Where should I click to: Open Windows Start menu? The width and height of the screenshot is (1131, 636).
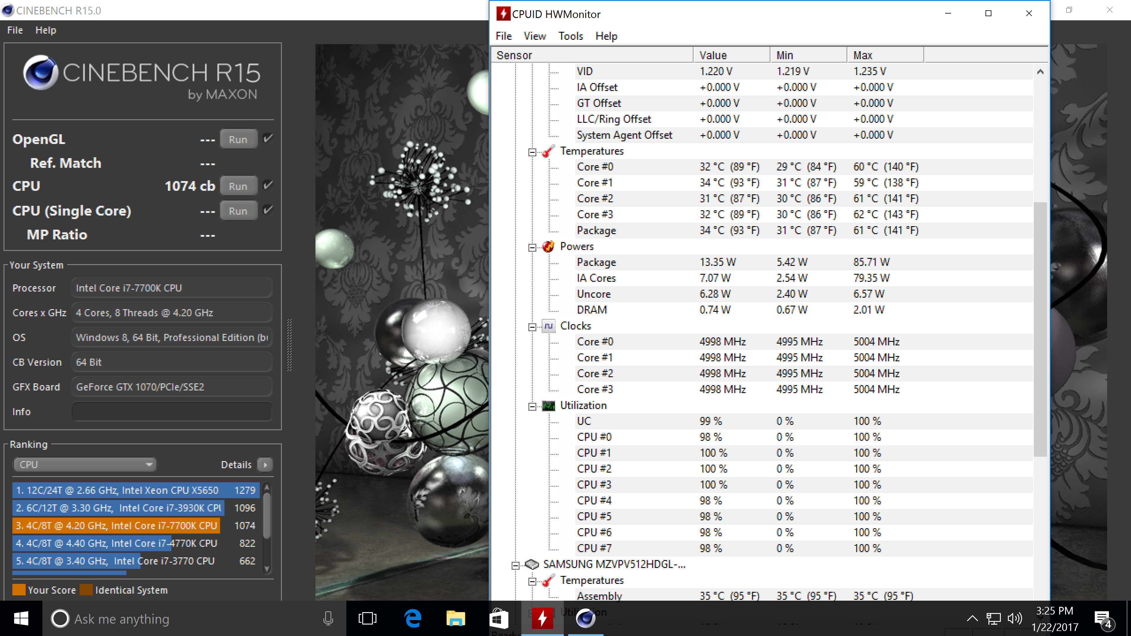[x=21, y=619]
